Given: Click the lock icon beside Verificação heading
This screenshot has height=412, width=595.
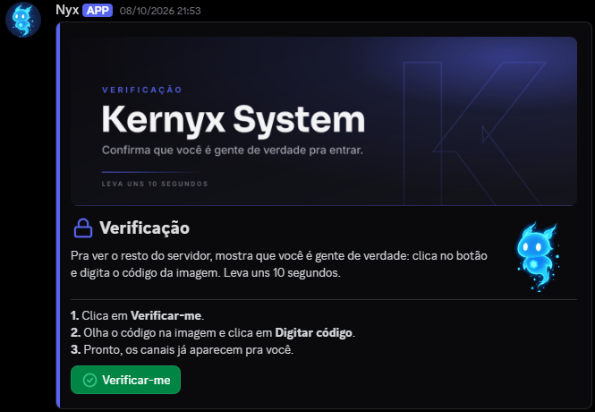Looking at the screenshot, I should pyautogui.click(x=83, y=228).
